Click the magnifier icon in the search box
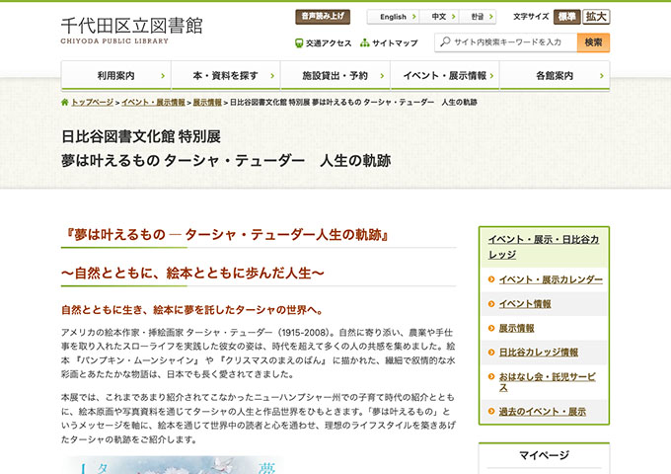This screenshot has height=474, width=671. pos(445,41)
